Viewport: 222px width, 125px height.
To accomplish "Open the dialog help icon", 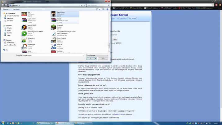I will 107,9.
